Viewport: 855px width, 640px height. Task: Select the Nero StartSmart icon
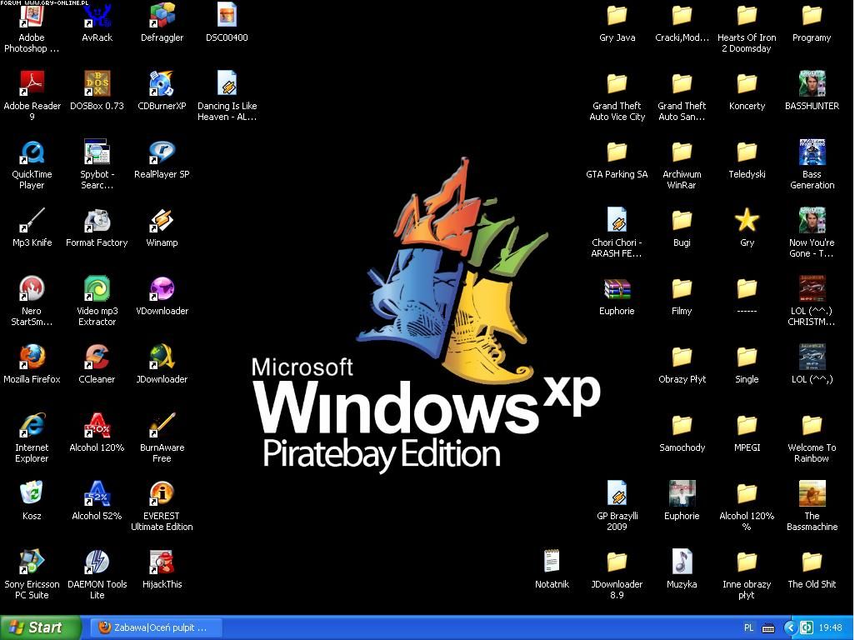pos(32,288)
